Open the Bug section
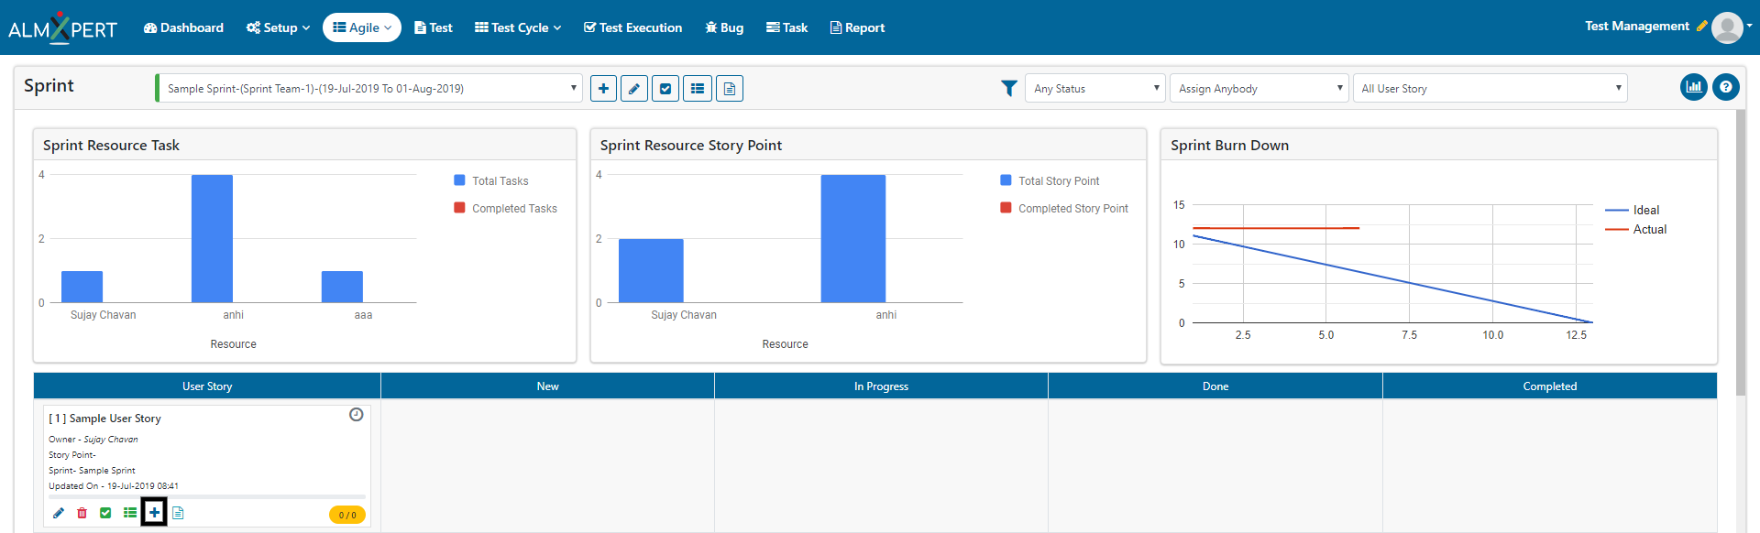 [724, 27]
